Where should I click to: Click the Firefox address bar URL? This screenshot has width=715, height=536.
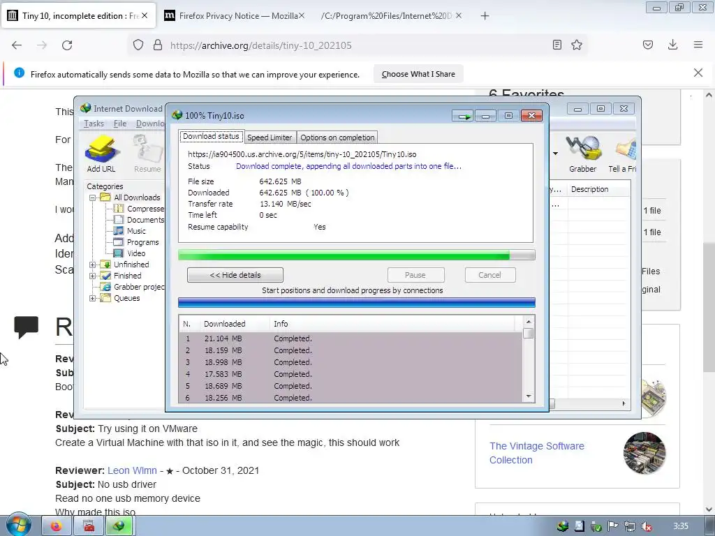click(261, 45)
